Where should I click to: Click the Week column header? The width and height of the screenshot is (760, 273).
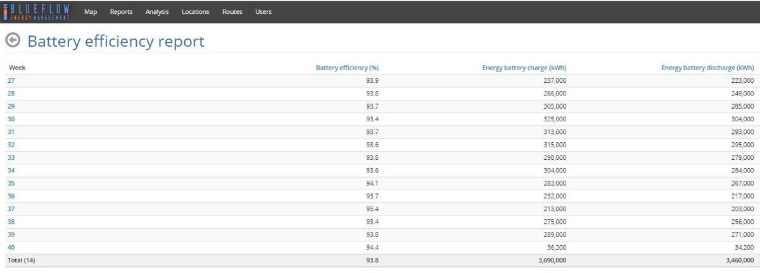[x=17, y=68]
